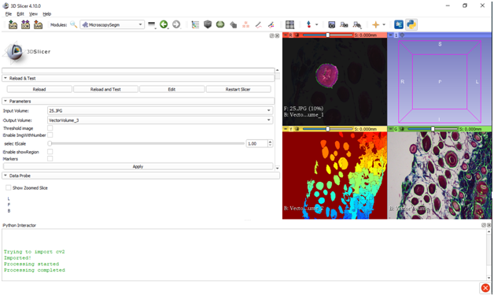The image size is (494, 296).
Task: Enable the Threshold image checkbox
Action: 50,128
